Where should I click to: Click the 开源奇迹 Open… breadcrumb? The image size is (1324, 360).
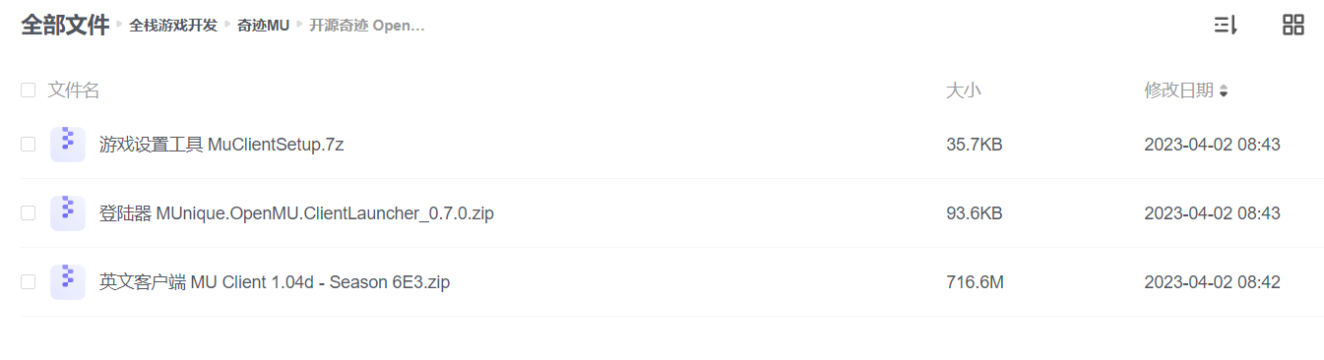coord(367,26)
